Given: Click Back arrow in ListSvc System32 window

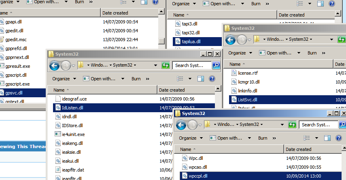Looking at the screenshot, I should [230, 40].
